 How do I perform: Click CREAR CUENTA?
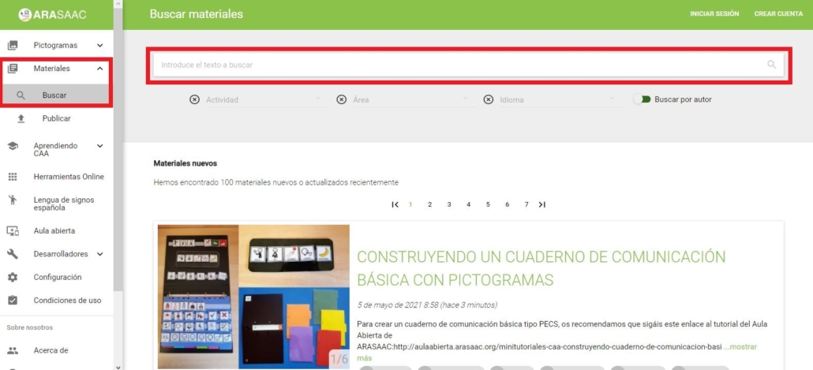[x=778, y=14]
